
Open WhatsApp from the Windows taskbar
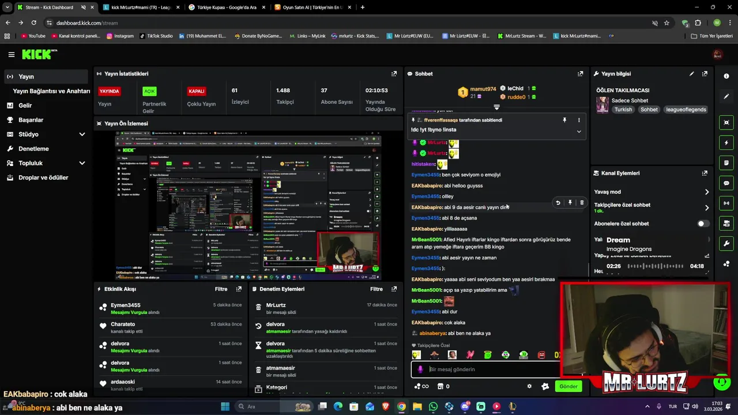pos(433,406)
